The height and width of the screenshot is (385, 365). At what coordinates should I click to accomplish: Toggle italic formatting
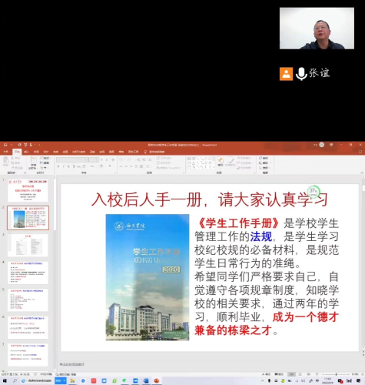click(64, 166)
